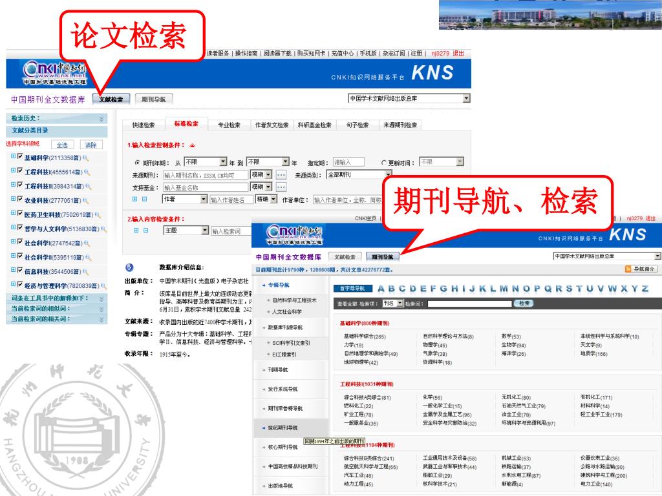This screenshot has height=496, width=662.
Task: Jump to initial letter Z journals
Action: point(645,289)
